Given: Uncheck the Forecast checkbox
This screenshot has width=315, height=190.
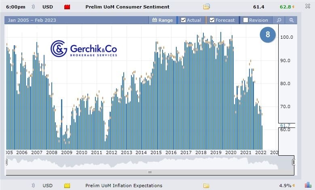Looking at the screenshot, I should [x=212, y=20].
